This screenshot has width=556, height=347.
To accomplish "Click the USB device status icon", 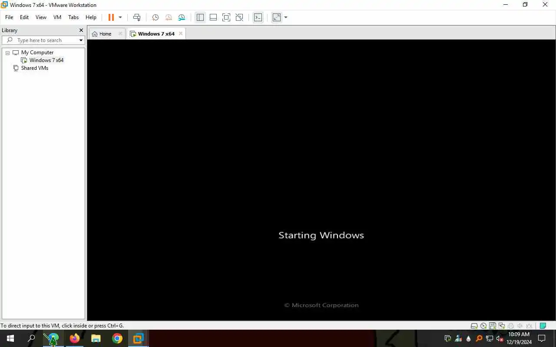I will tap(529, 326).
